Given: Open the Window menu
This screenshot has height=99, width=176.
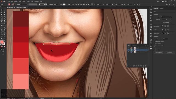Looking at the screenshot, I should [36, 1].
